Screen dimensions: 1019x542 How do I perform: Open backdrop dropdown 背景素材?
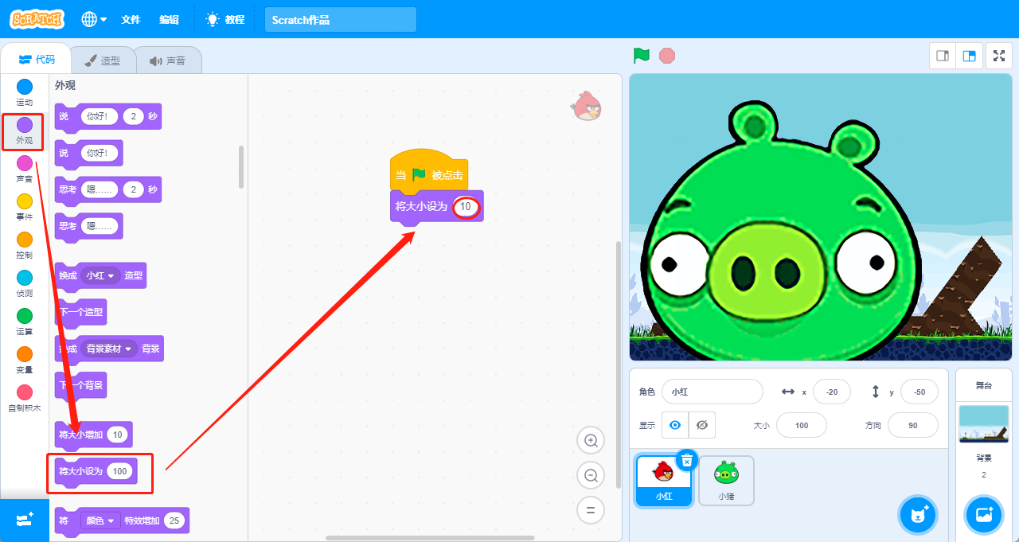coord(109,349)
